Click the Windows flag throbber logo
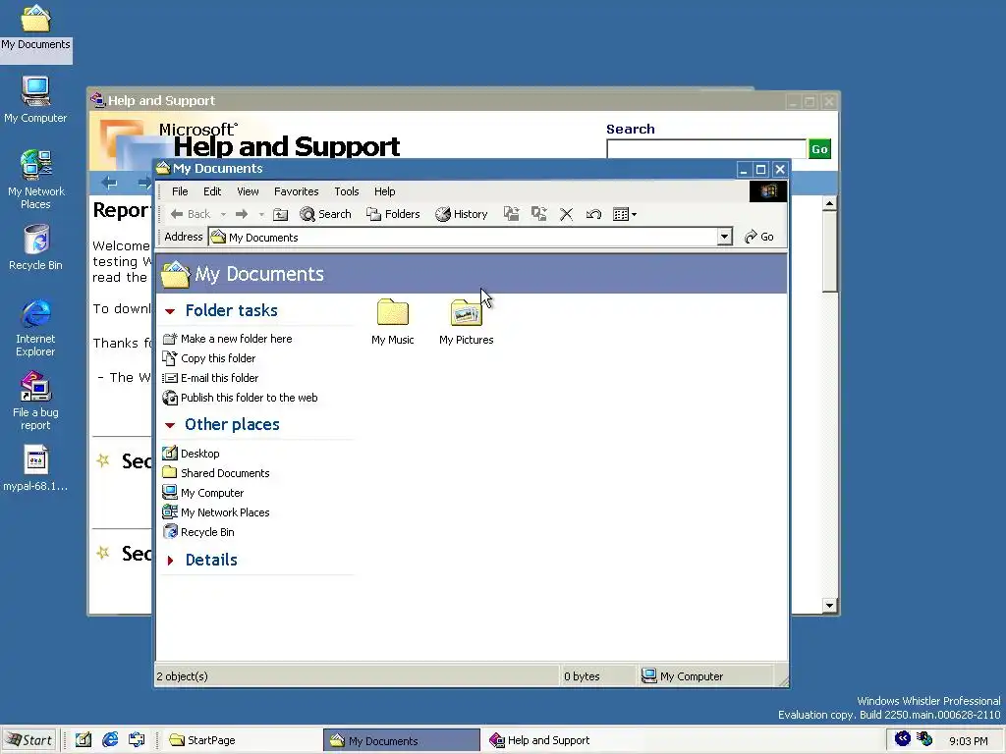The height and width of the screenshot is (754, 1006). click(768, 191)
